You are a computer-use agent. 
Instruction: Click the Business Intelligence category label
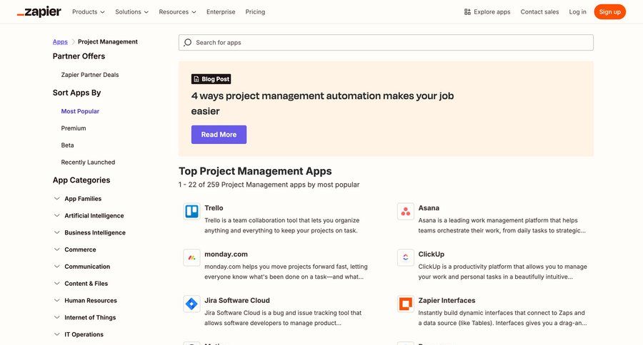pos(95,232)
